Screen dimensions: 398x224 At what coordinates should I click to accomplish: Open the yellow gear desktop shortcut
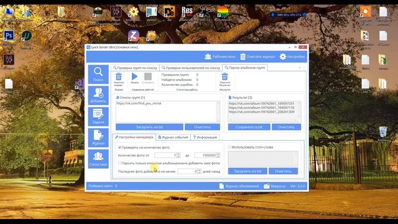click(134, 12)
